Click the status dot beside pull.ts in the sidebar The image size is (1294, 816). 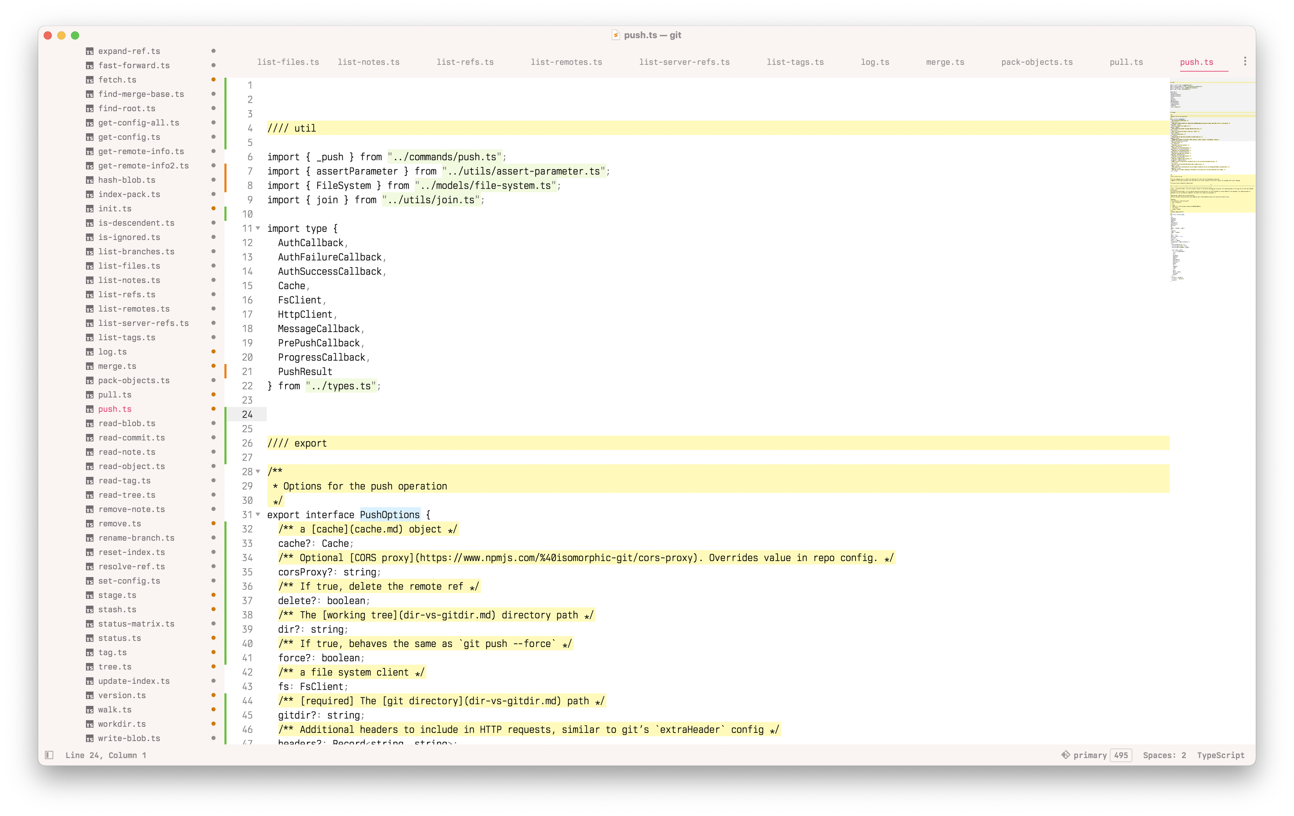[213, 394]
